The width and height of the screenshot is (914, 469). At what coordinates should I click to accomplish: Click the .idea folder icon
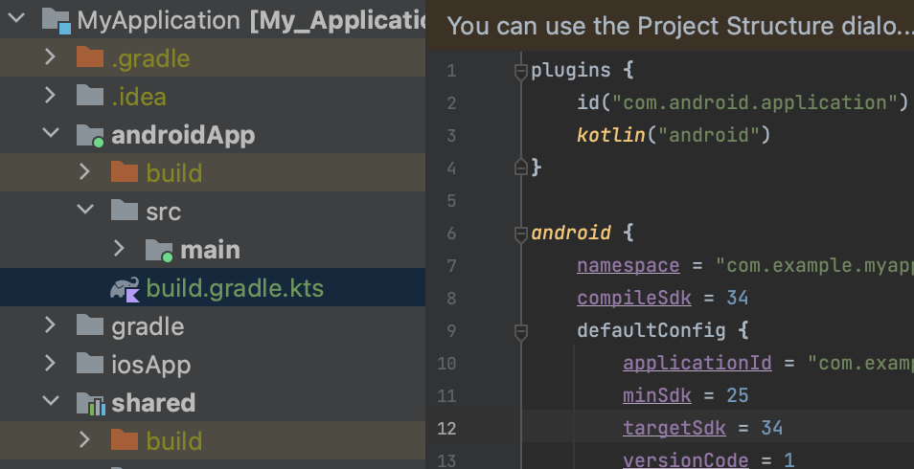(90, 95)
